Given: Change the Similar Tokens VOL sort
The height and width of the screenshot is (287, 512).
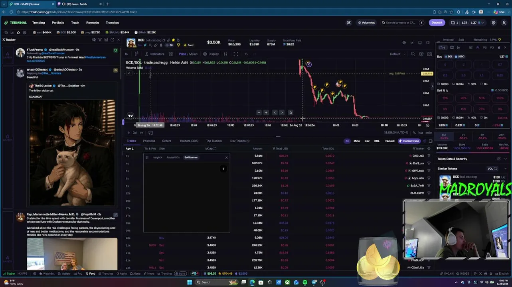Looking at the screenshot, I should coord(492,169).
